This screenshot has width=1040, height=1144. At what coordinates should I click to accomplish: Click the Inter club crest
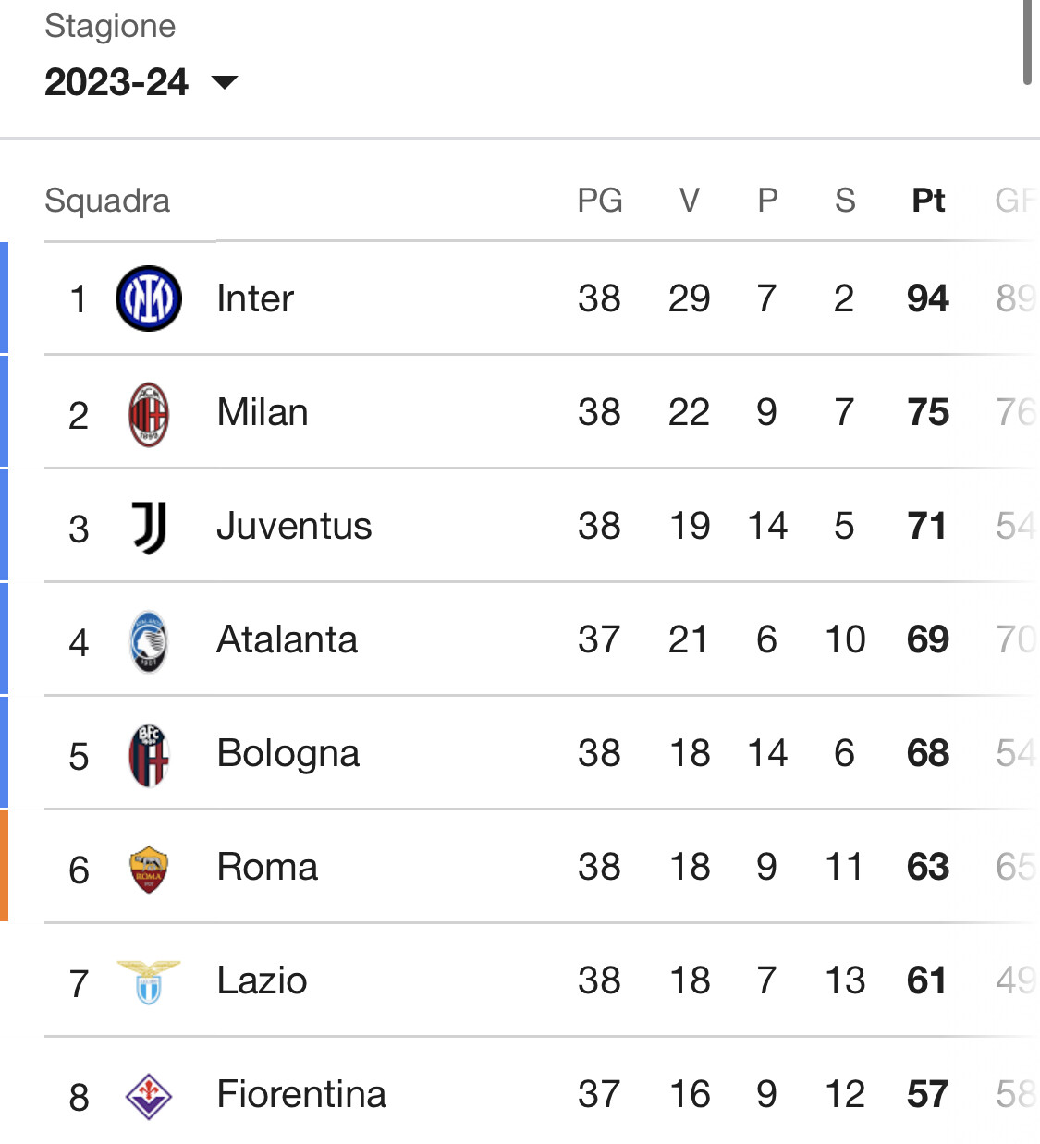pyautogui.click(x=148, y=298)
